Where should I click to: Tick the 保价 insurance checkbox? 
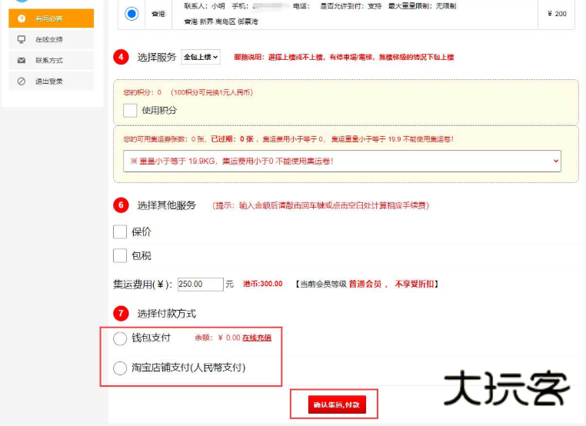[x=120, y=231]
